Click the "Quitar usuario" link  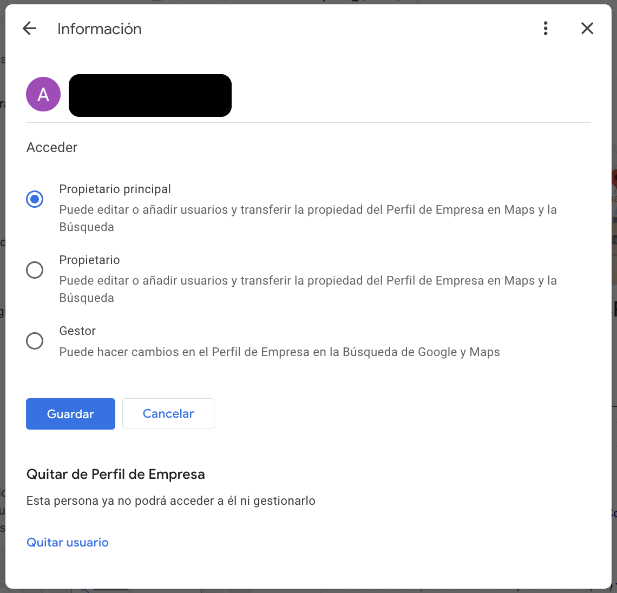tap(67, 542)
